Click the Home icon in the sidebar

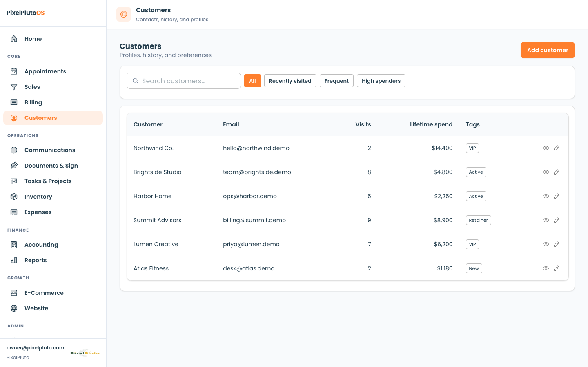click(14, 39)
